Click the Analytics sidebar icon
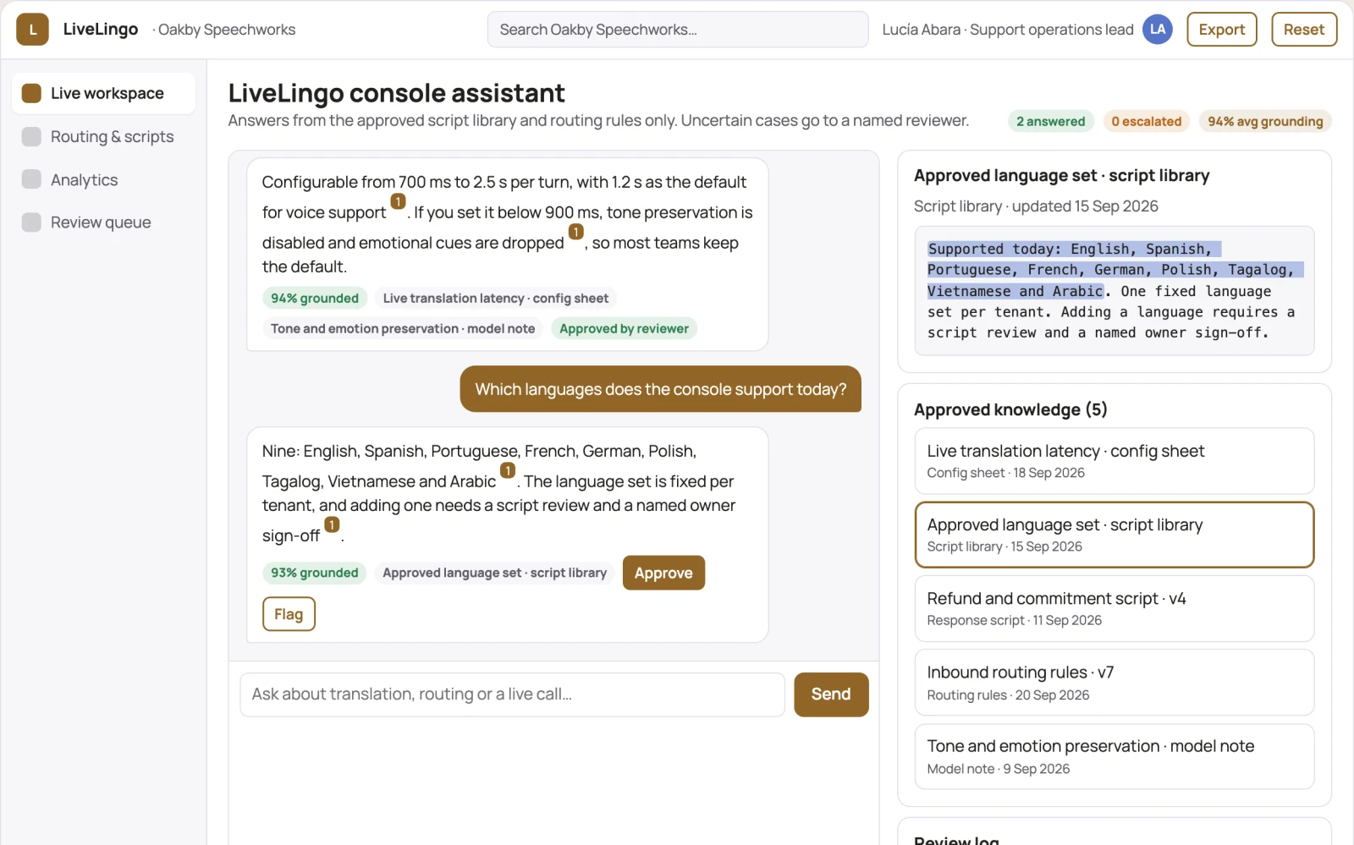This screenshot has width=1354, height=845. point(31,179)
